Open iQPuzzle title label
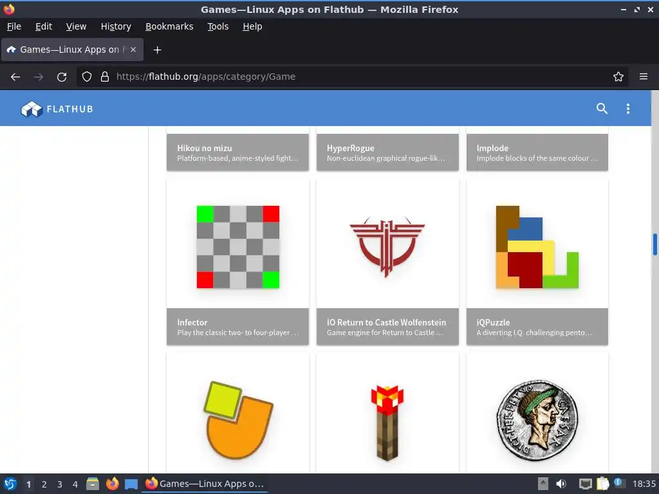Viewport: 659px width, 494px height. [493, 322]
